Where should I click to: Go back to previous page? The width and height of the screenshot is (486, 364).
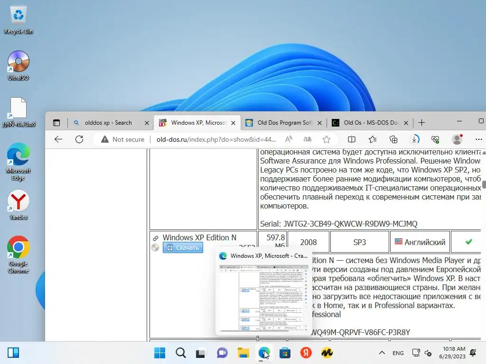click(x=58, y=139)
